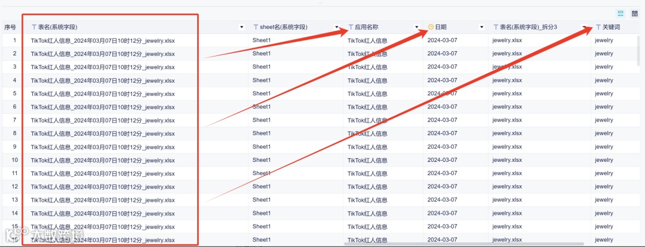Click the TikTok红人信息 app cell in row 1
The height and width of the screenshot is (247, 645).
(x=367, y=40)
